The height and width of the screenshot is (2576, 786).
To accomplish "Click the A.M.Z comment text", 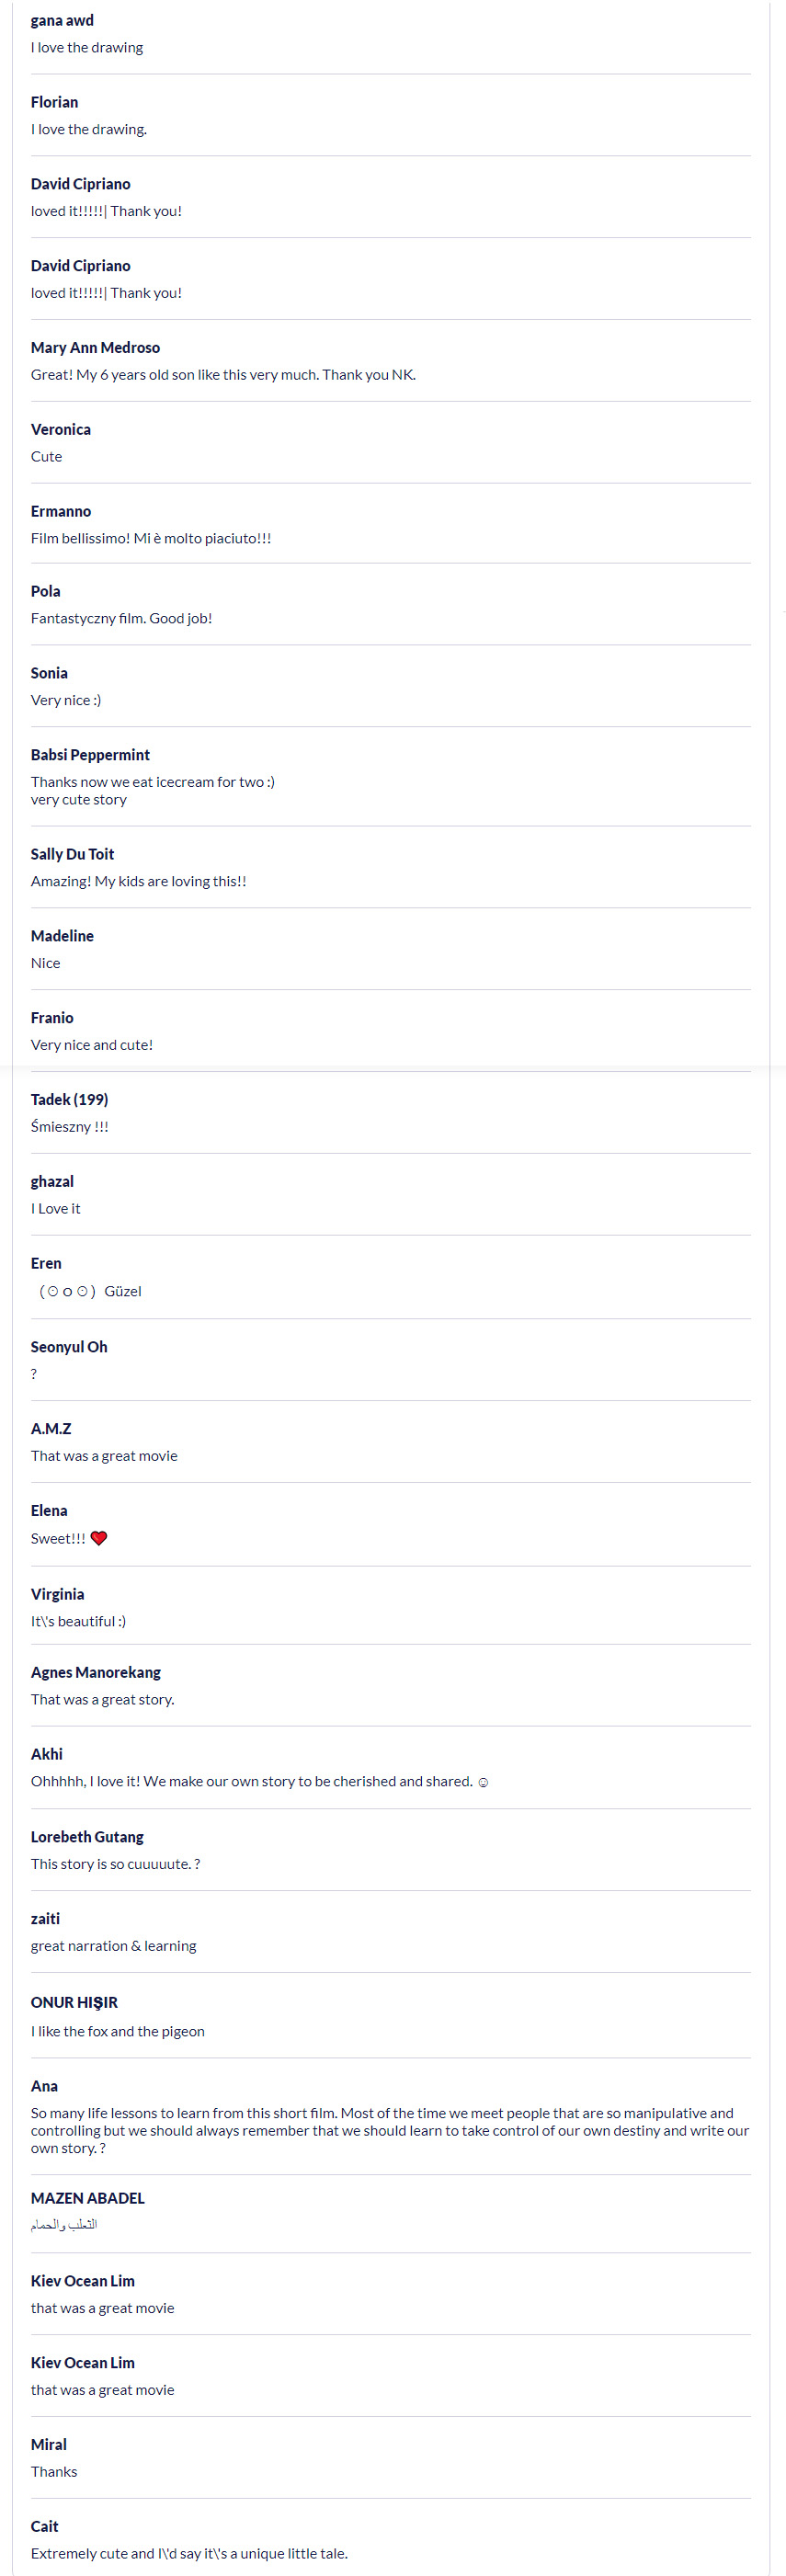I will (104, 1456).
